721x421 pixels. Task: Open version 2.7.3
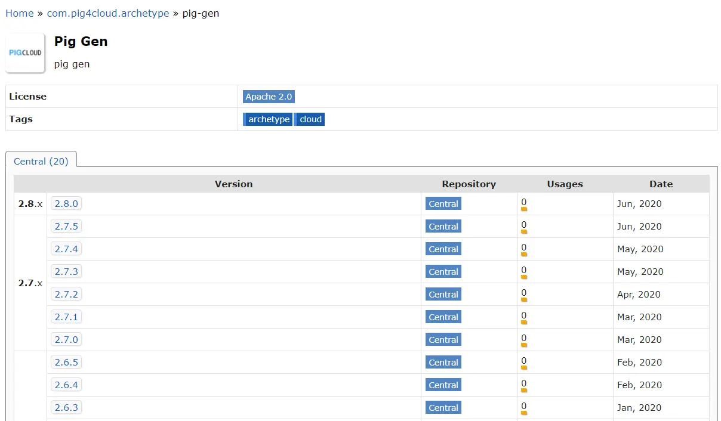tap(66, 272)
